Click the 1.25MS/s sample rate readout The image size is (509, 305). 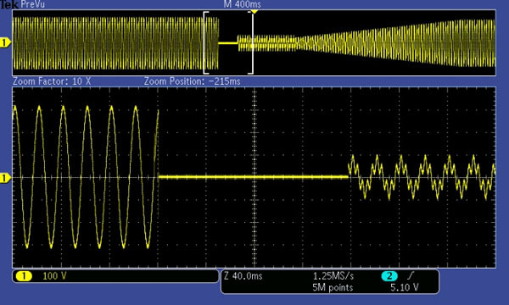pyautogui.click(x=333, y=276)
